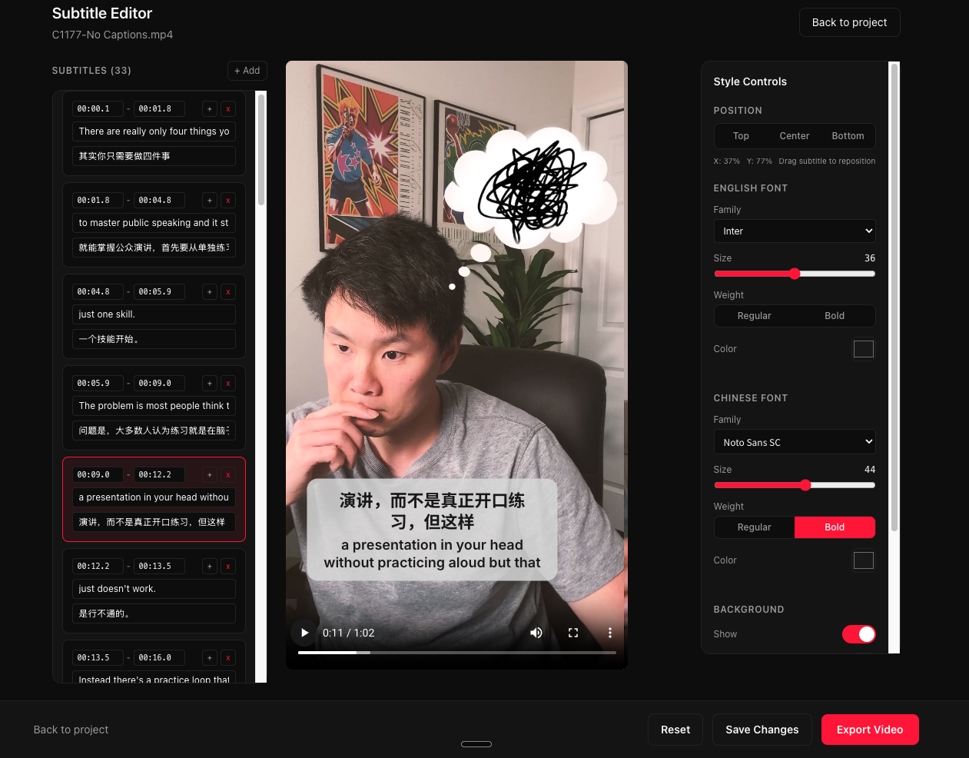Click the Export Video button

coord(869,730)
